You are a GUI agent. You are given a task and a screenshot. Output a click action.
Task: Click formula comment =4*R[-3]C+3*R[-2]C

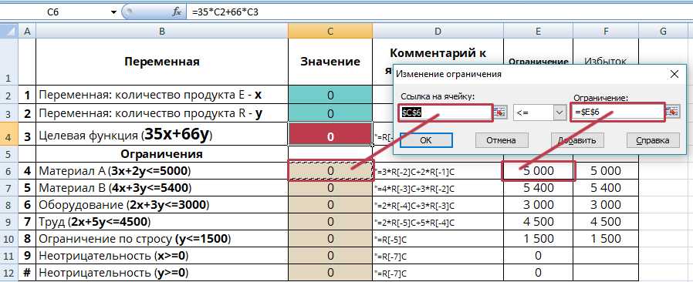[438, 189]
